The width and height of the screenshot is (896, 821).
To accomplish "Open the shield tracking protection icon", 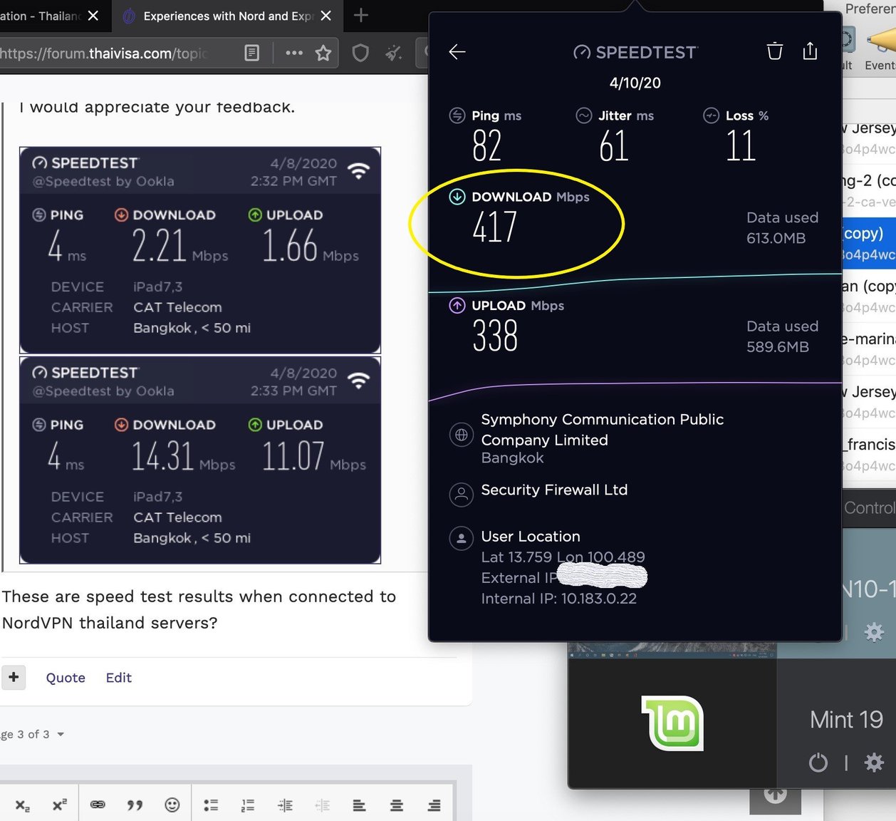I will click(360, 53).
